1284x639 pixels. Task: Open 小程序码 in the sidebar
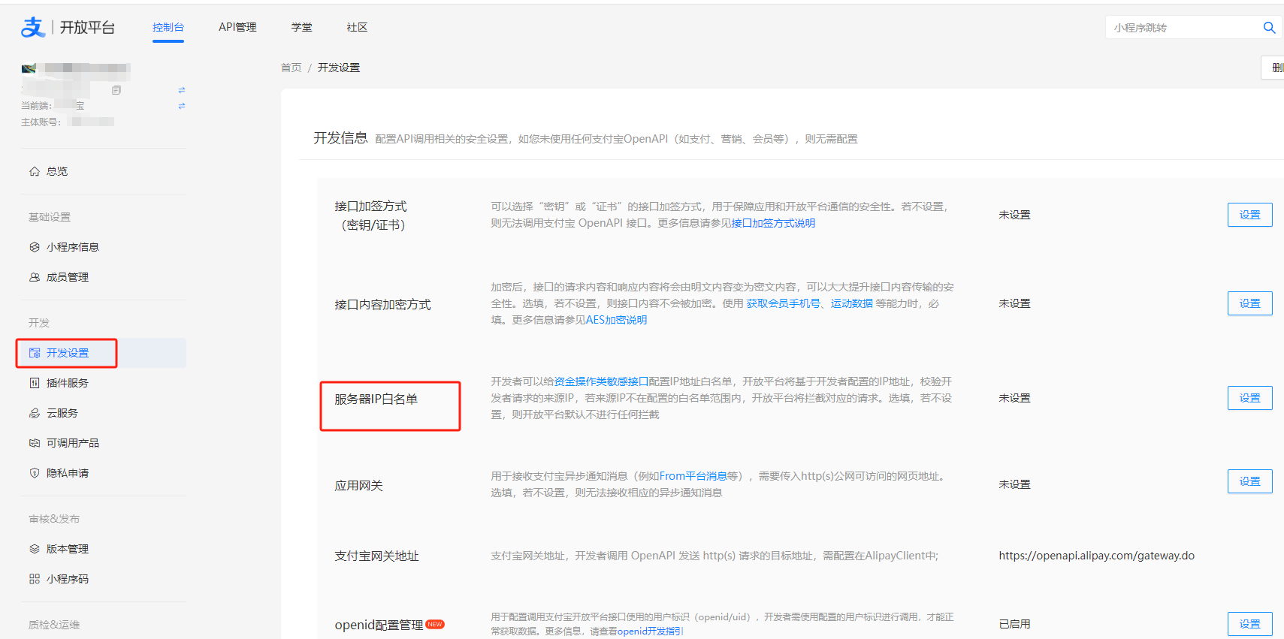coord(67,579)
